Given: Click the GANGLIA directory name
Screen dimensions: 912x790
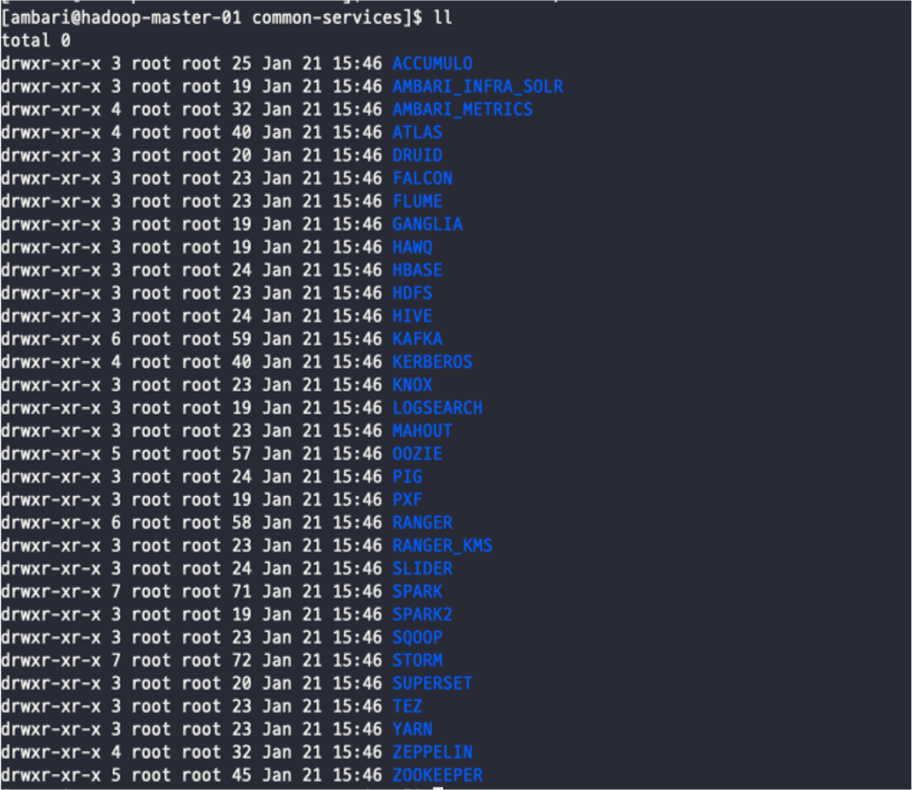Looking at the screenshot, I should coord(427,224).
